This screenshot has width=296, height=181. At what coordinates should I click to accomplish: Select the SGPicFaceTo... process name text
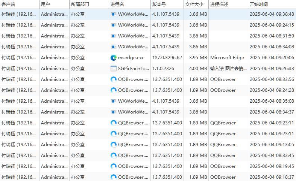[134, 69]
